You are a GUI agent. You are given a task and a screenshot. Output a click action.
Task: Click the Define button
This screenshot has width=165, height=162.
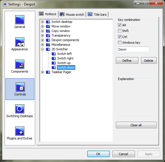tap(127, 61)
